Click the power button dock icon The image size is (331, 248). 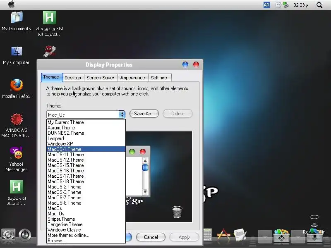(25, 235)
